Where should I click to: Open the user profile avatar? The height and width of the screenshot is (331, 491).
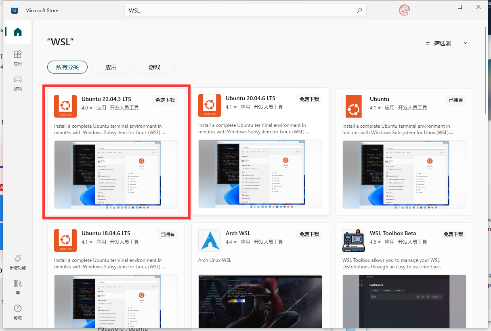click(x=405, y=11)
